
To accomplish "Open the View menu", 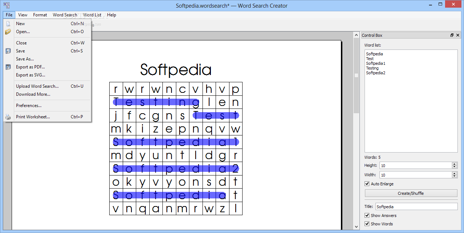I will (23, 15).
